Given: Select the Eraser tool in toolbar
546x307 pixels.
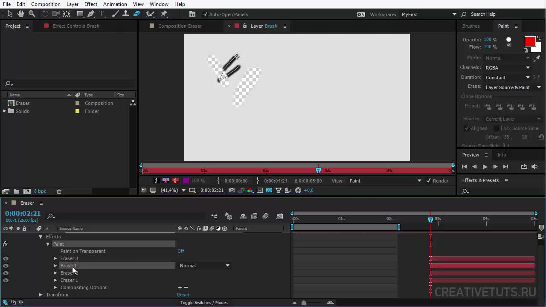Looking at the screenshot, I should pyautogui.click(x=136, y=14).
